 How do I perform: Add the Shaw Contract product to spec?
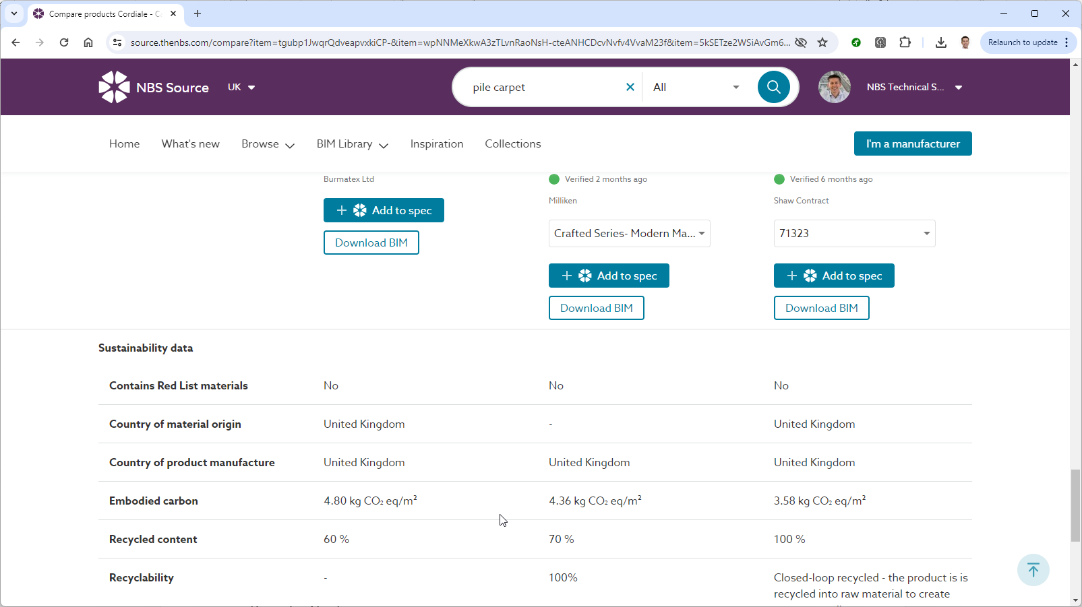click(834, 276)
